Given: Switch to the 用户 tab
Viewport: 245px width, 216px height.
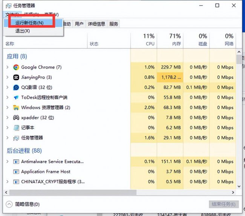Looking at the screenshot, I should point(79,24).
